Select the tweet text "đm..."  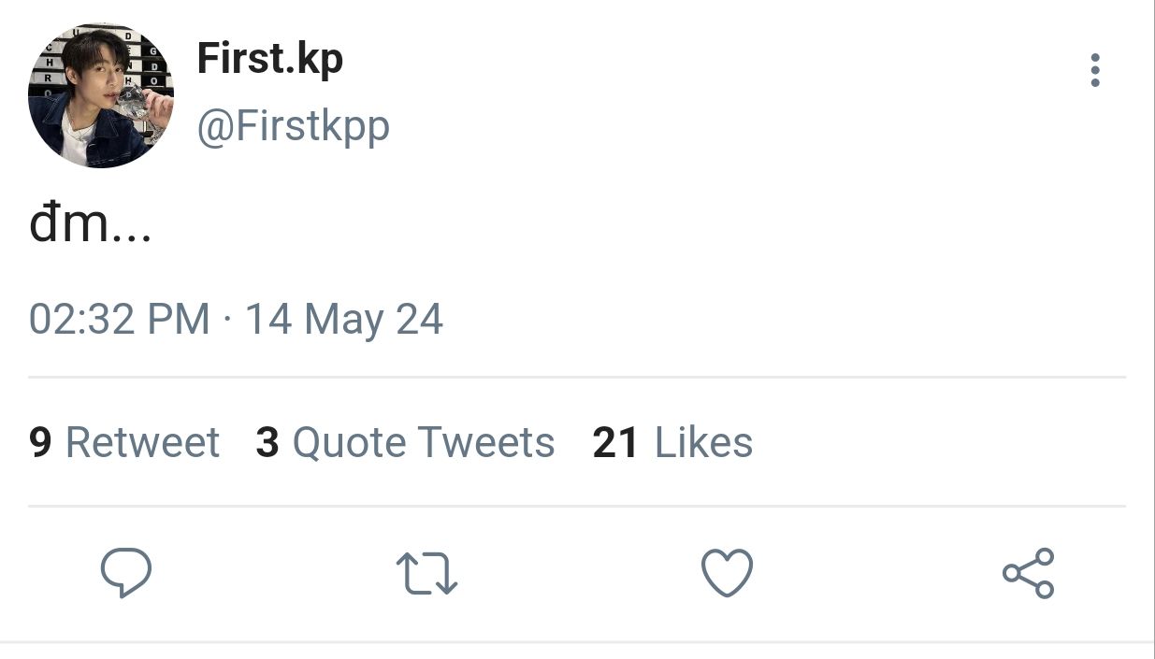tap(90, 225)
